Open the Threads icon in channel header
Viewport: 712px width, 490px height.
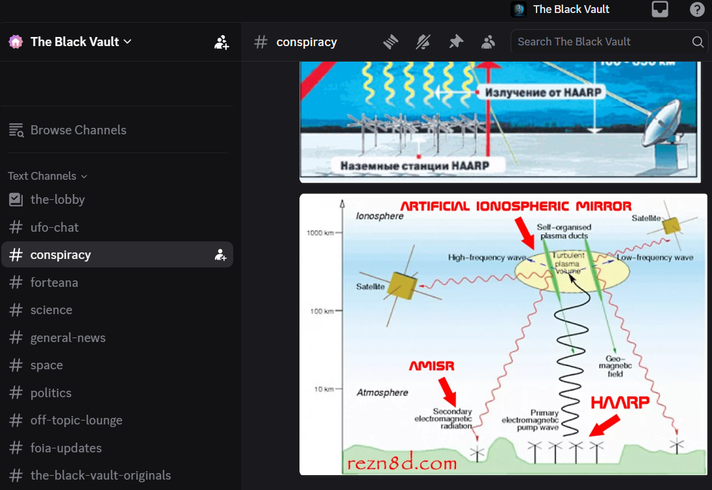(x=390, y=42)
